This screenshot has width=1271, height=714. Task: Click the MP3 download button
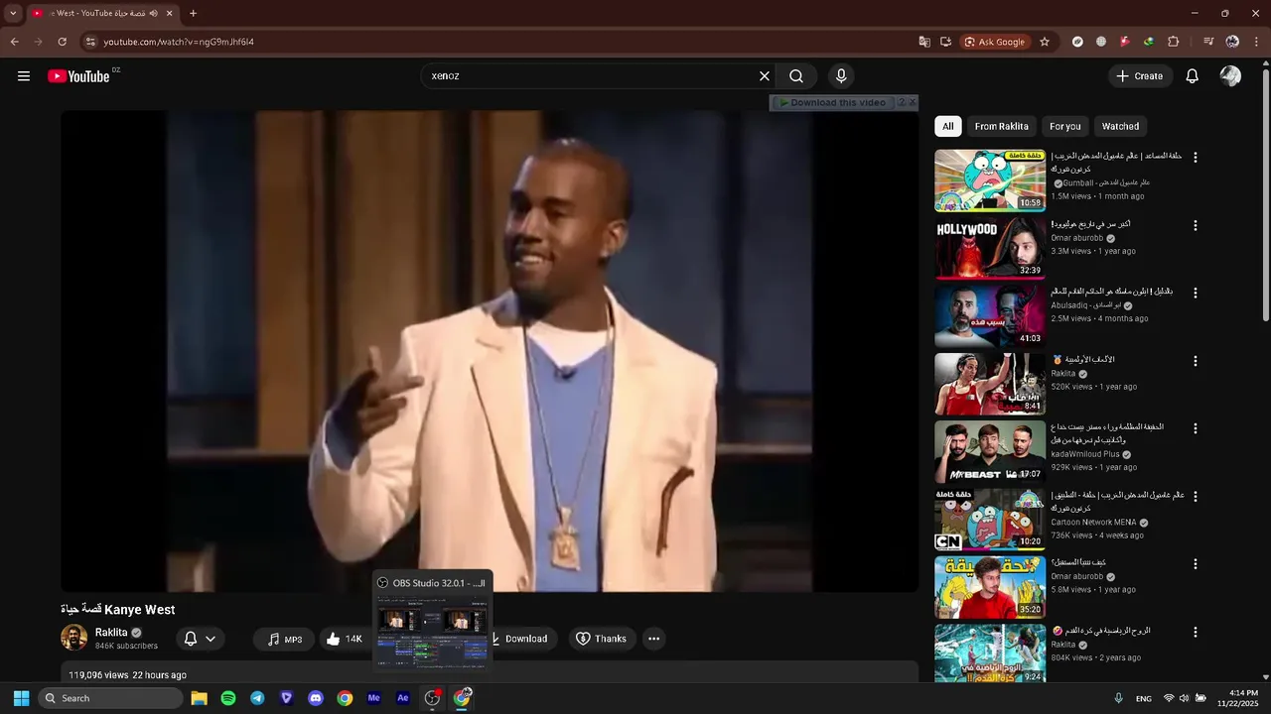(284, 640)
